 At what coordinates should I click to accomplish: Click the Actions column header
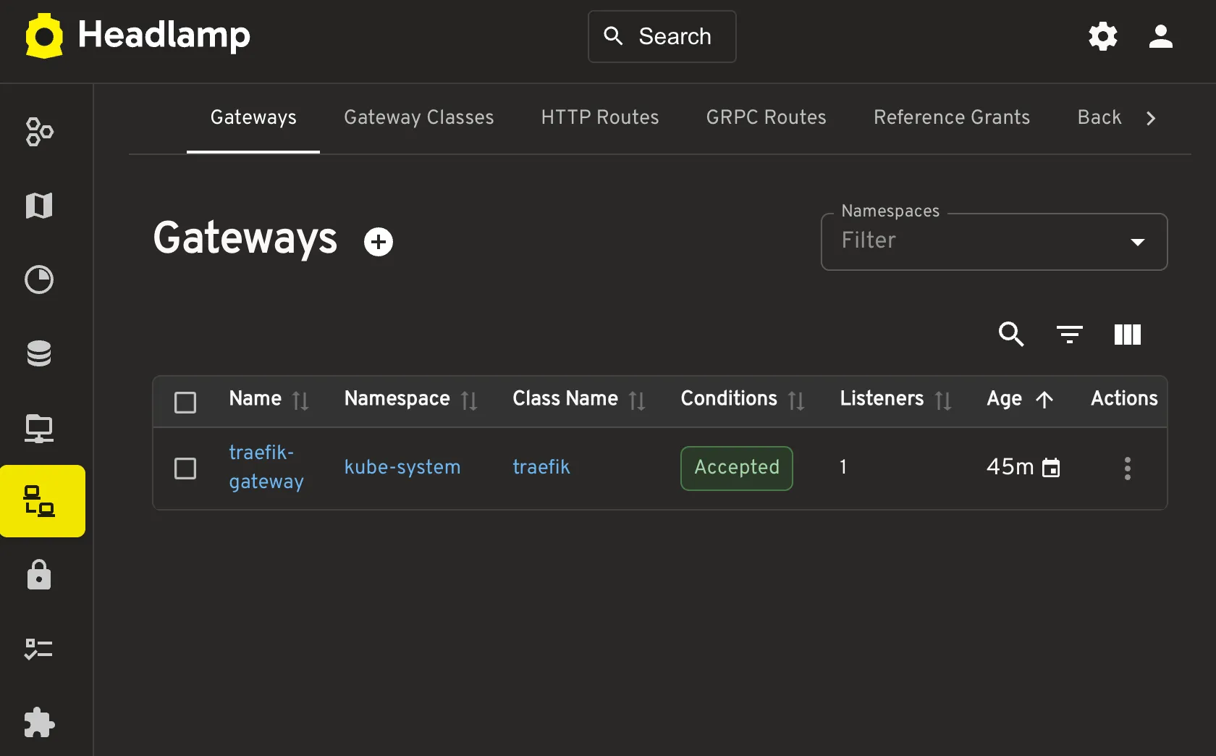click(x=1124, y=399)
